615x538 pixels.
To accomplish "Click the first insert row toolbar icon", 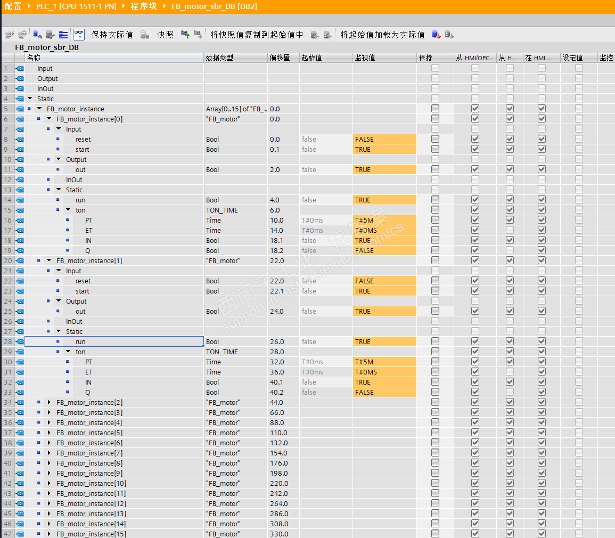I will [9, 35].
